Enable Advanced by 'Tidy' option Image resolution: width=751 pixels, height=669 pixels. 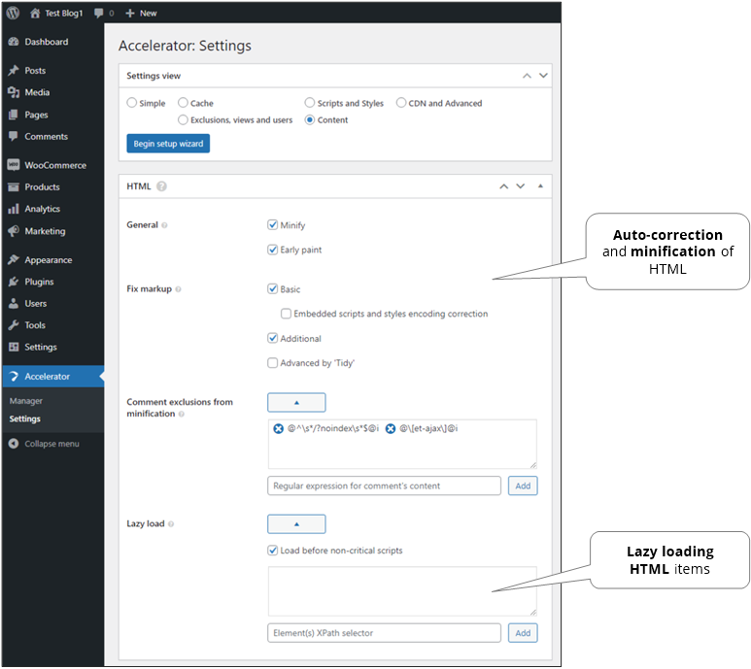tap(273, 363)
